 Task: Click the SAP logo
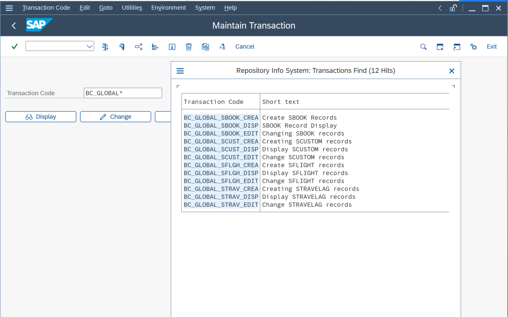pos(39,25)
